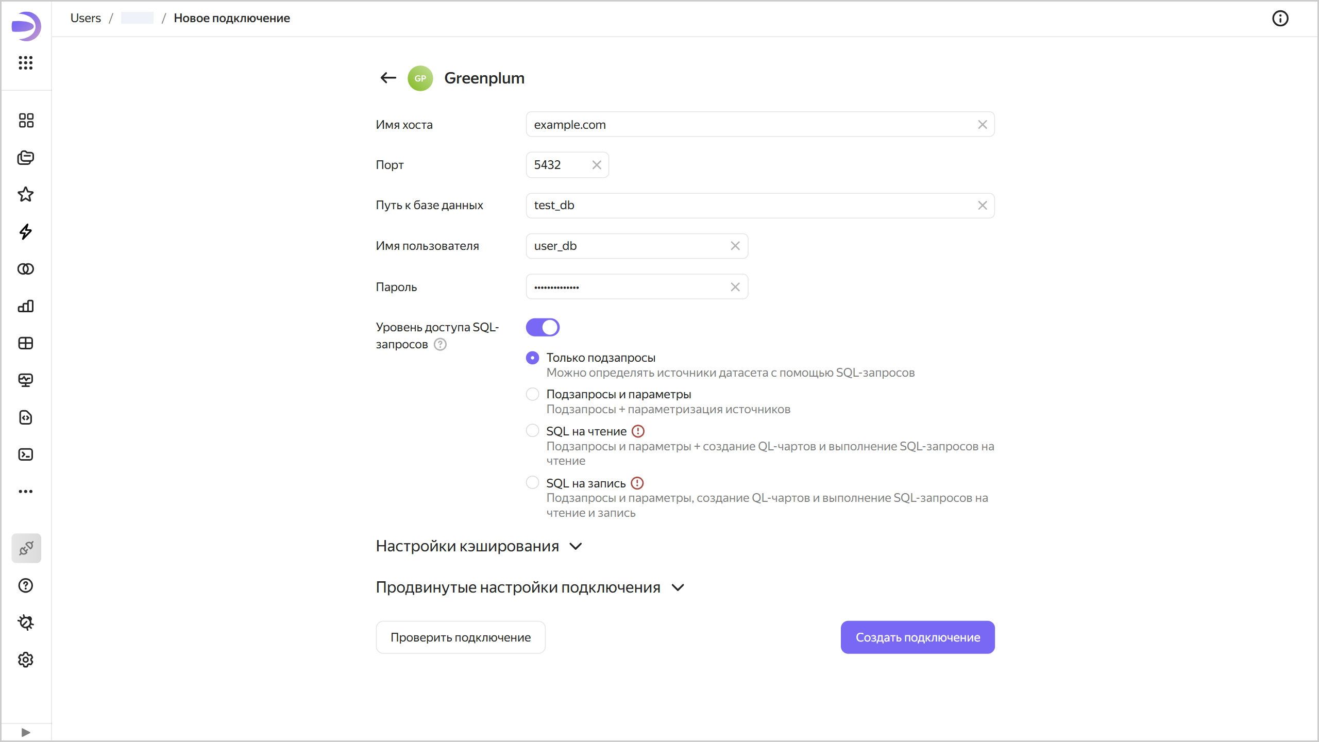Screen dimensions: 1319x742
Task: Show the warning next to SQL на запись
Action: coord(637,483)
